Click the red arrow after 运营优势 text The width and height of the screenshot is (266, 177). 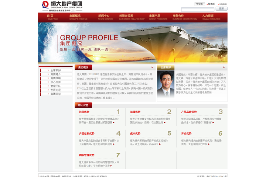[114, 123]
